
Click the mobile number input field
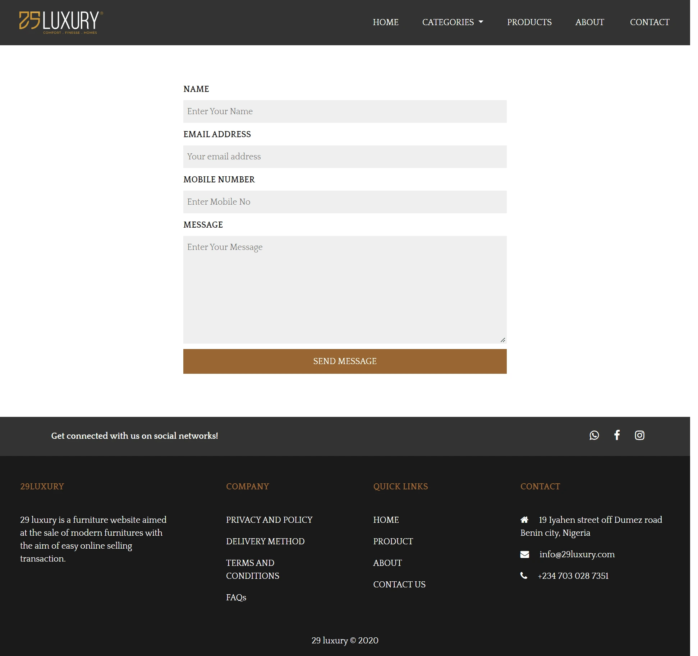tap(345, 202)
